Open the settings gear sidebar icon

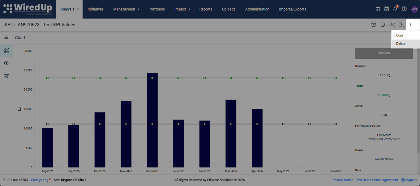click(x=6, y=63)
